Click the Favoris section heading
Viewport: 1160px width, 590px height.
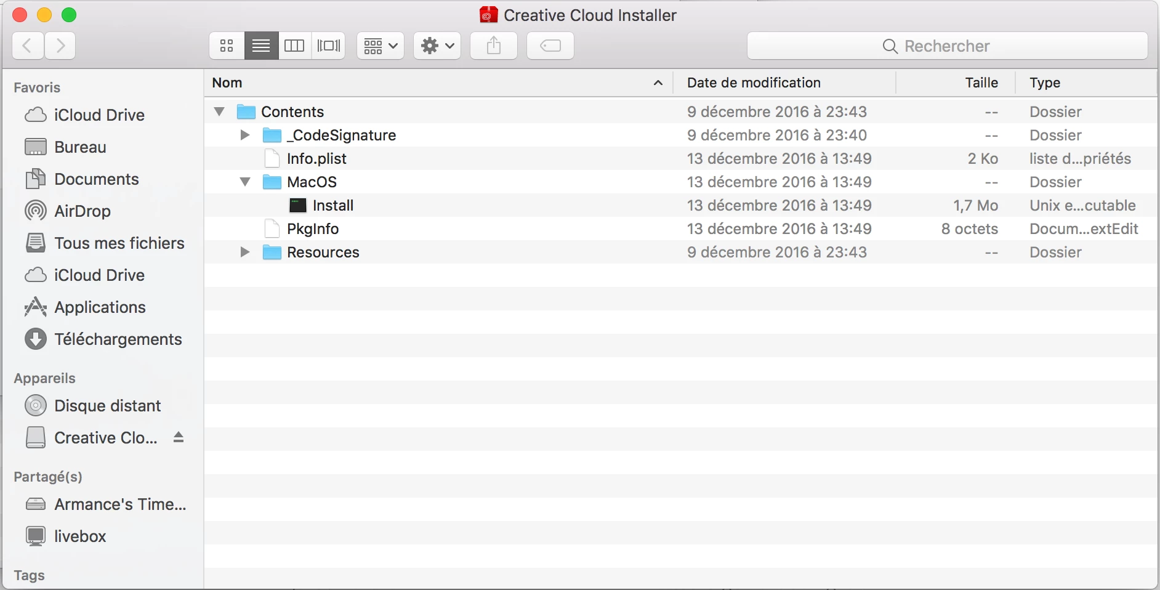[x=37, y=87]
